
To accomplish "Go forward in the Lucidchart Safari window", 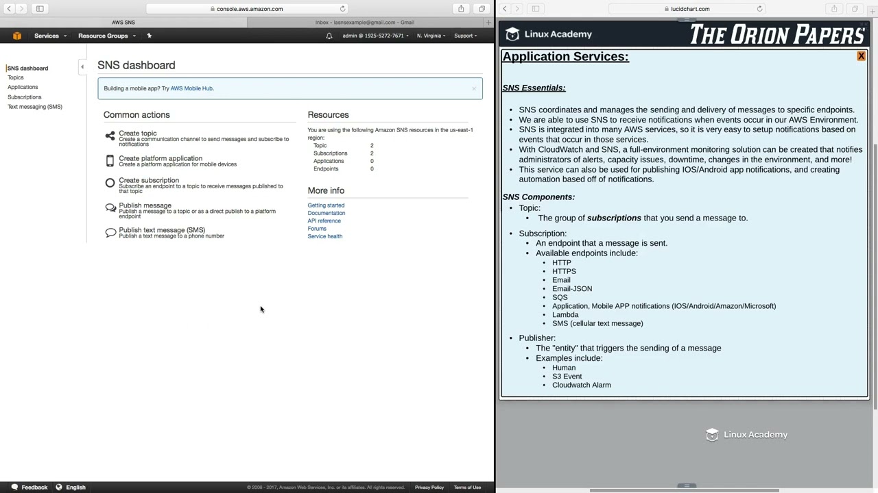I will pyautogui.click(x=517, y=9).
